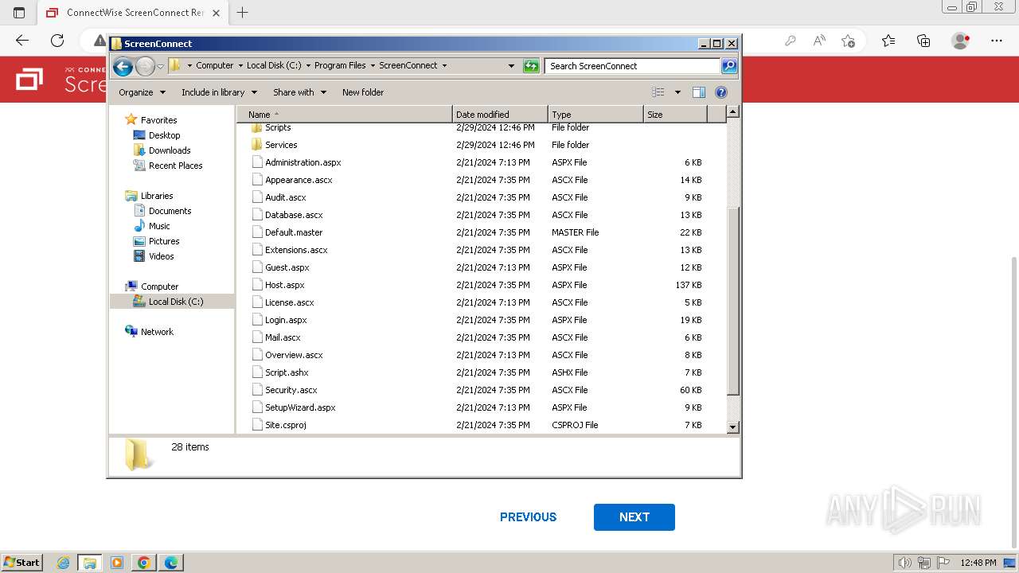The height and width of the screenshot is (573, 1019).
Task: Select the Services folder
Action: pyautogui.click(x=281, y=145)
